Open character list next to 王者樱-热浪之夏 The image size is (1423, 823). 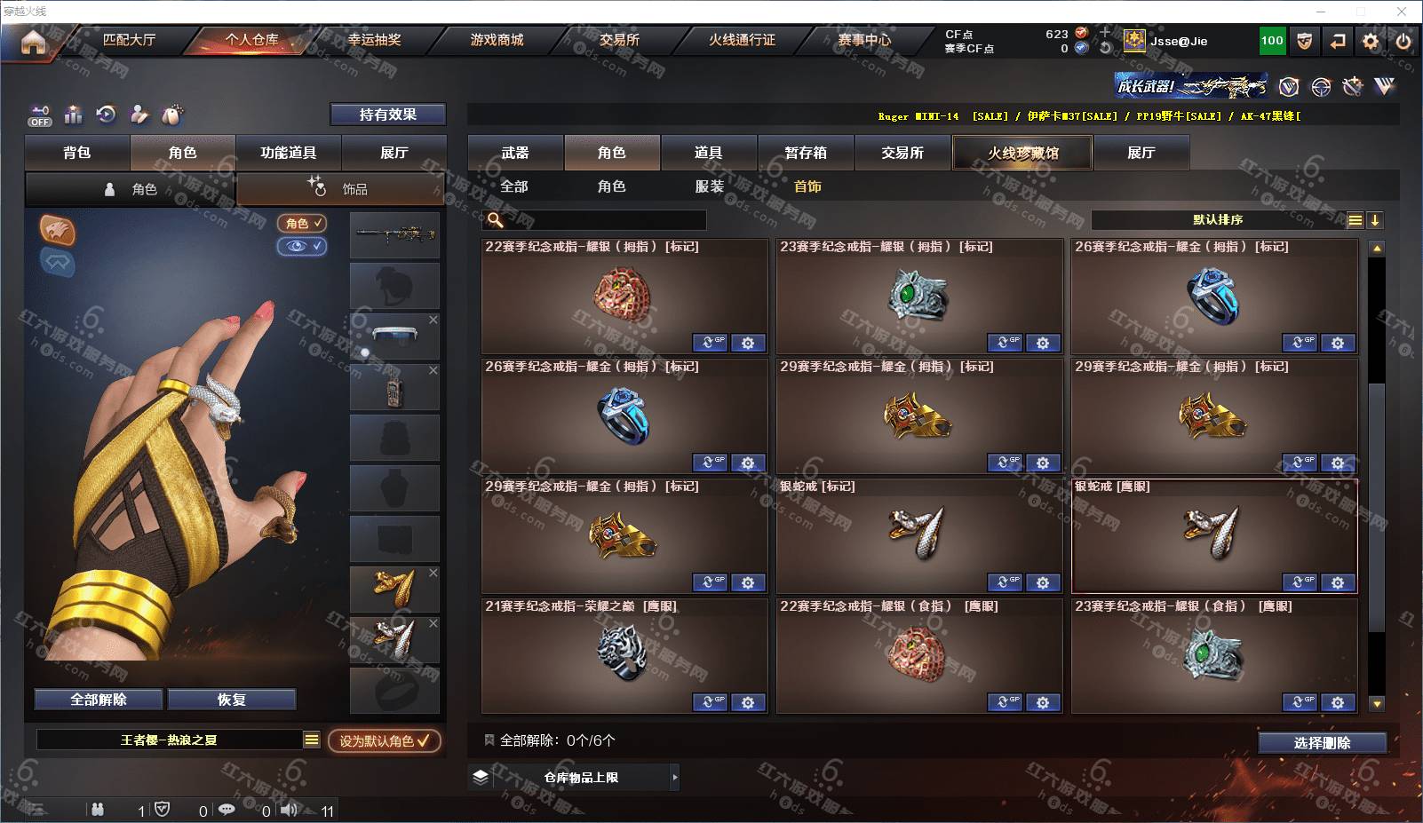312,740
